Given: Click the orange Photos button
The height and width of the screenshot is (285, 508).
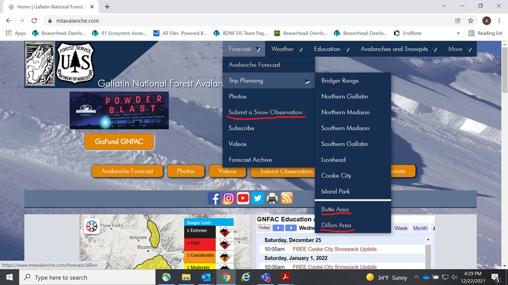Looking at the screenshot, I should 185,171.
